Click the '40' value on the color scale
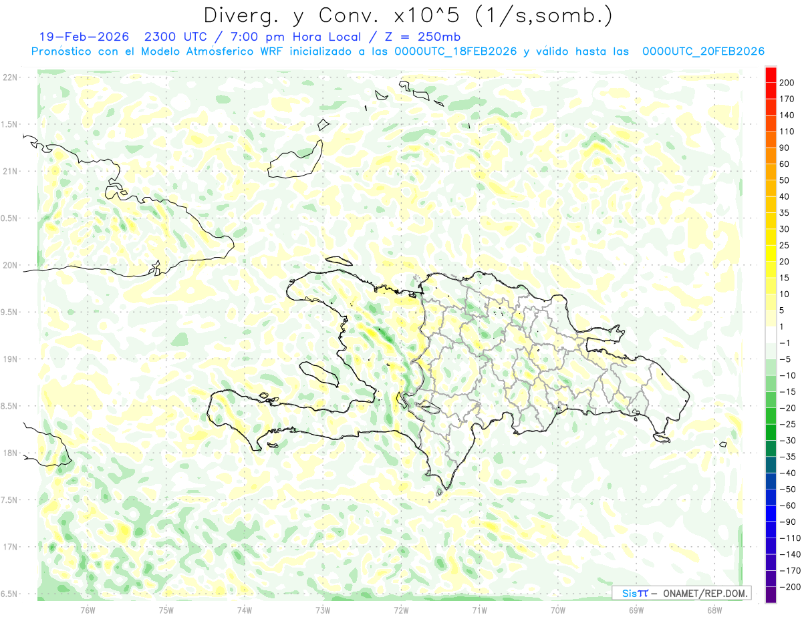Screen dimensions: 802x619 [x=785, y=196]
